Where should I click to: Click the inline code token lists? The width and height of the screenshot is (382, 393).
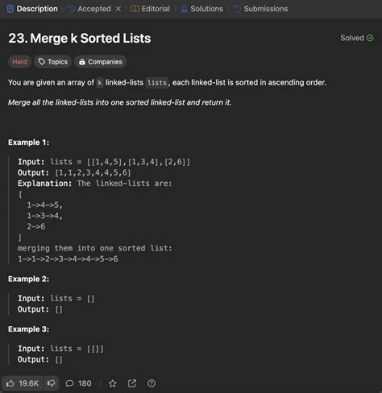(157, 83)
